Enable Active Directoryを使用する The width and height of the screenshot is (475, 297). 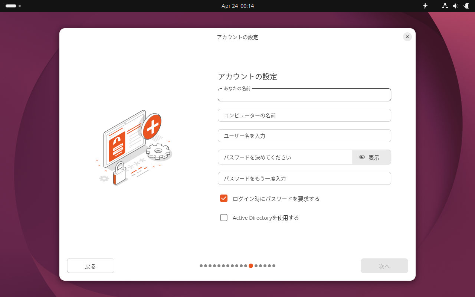tap(224, 218)
